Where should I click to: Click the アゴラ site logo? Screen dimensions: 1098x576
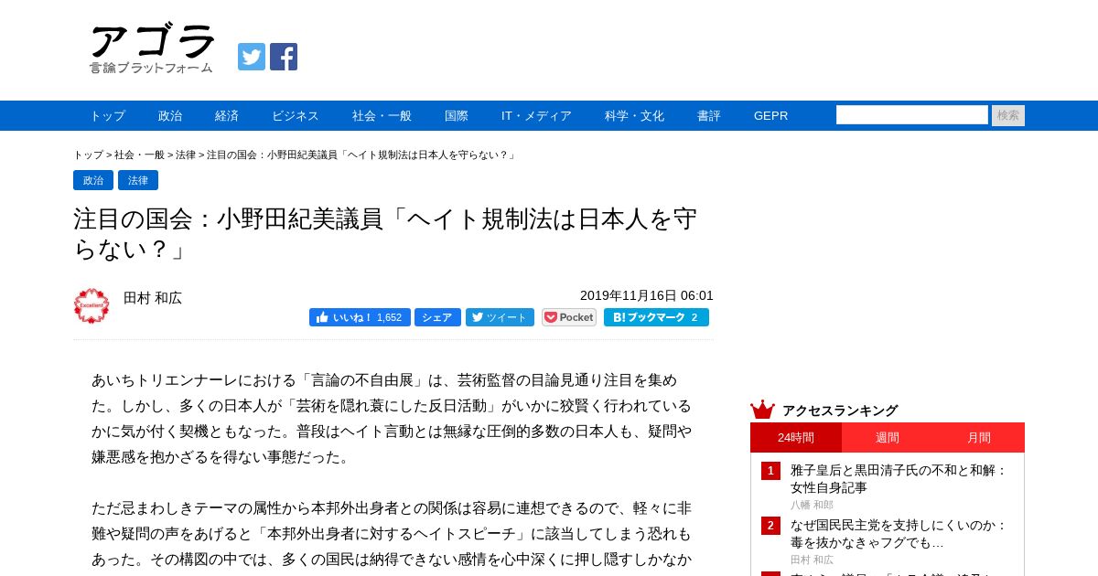(152, 49)
